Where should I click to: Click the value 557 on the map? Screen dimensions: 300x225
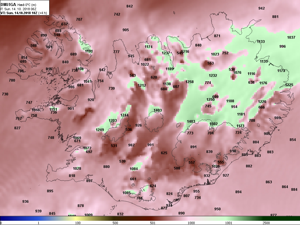coord(191,163)
